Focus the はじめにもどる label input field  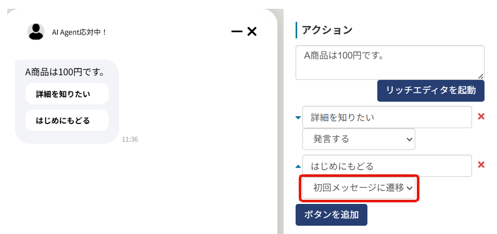coord(387,166)
